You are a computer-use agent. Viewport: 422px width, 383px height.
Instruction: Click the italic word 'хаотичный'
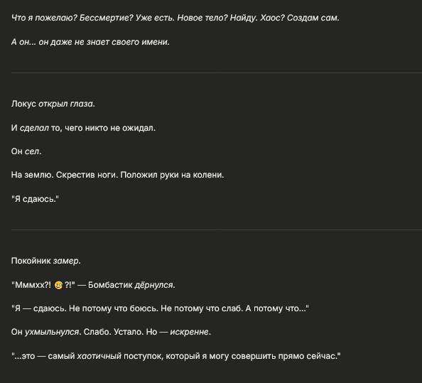99,356
